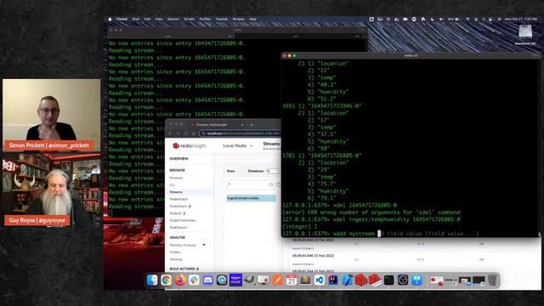Expand the Local Redis database dropdown
544x306 pixels.
tap(238, 145)
